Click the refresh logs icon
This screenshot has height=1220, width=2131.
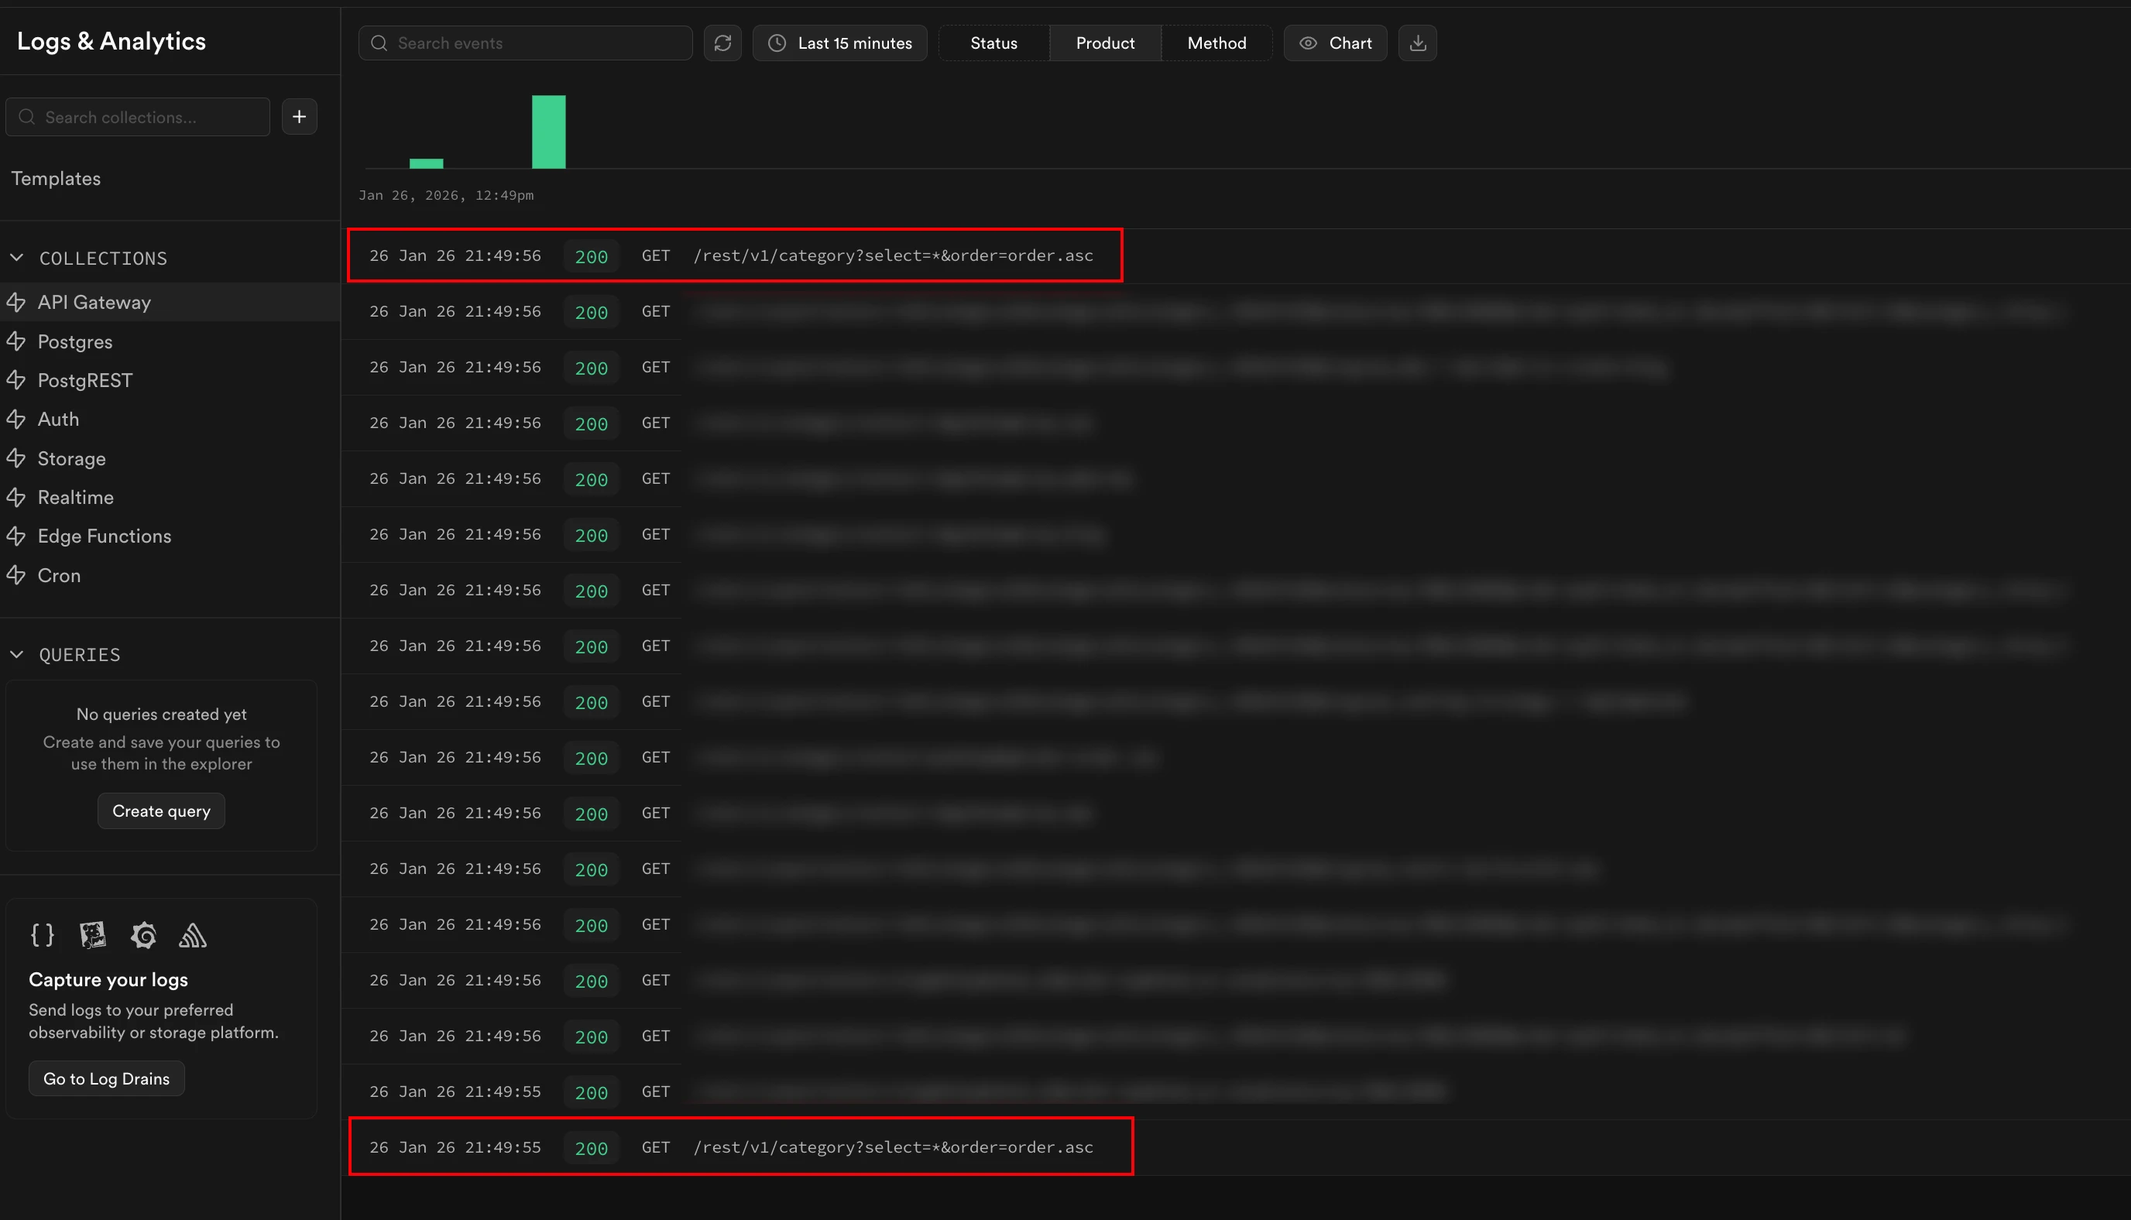coord(722,43)
